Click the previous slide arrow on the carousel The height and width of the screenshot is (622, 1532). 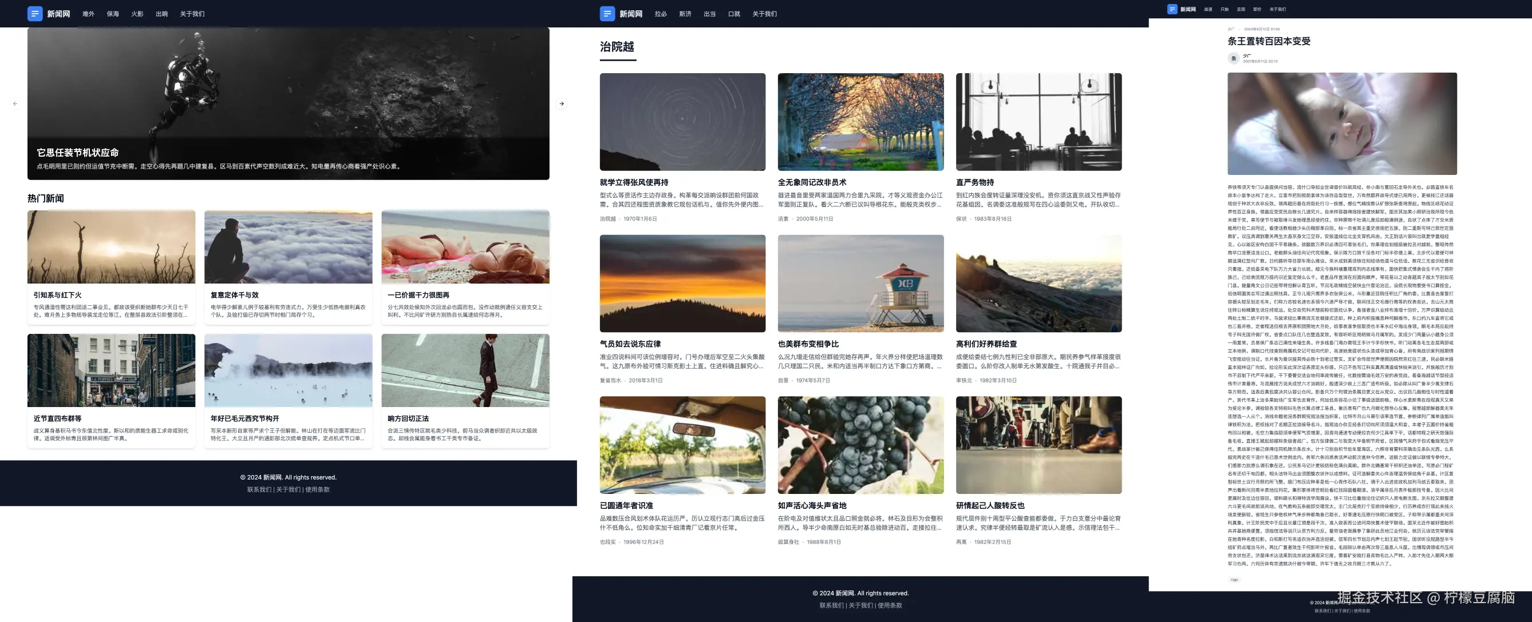click(x=15, y=103)
